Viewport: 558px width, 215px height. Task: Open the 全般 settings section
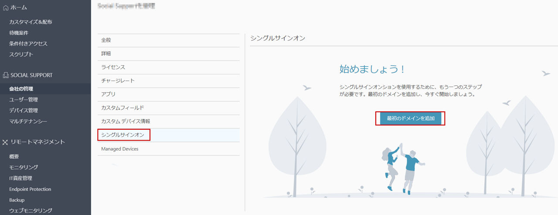coord(168,40)
